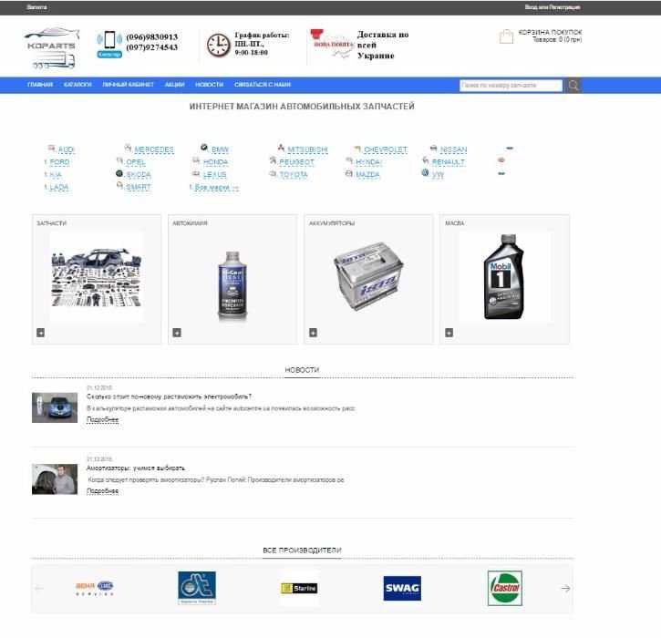This screenshot has width=661, height=638.
Task: Expand the Автохимия card plus button
Action: 177,333
